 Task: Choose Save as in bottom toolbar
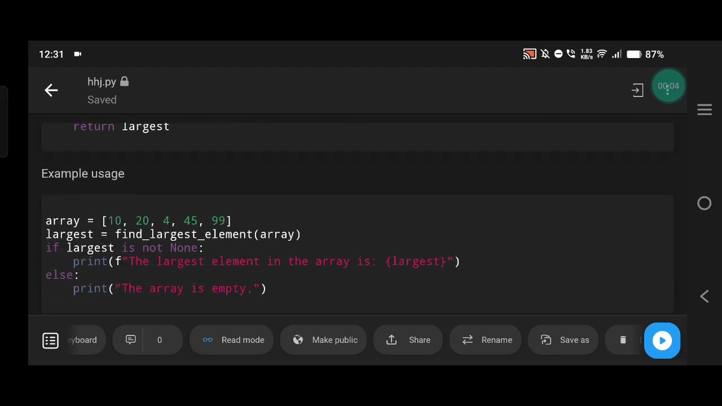pos(563,340)
